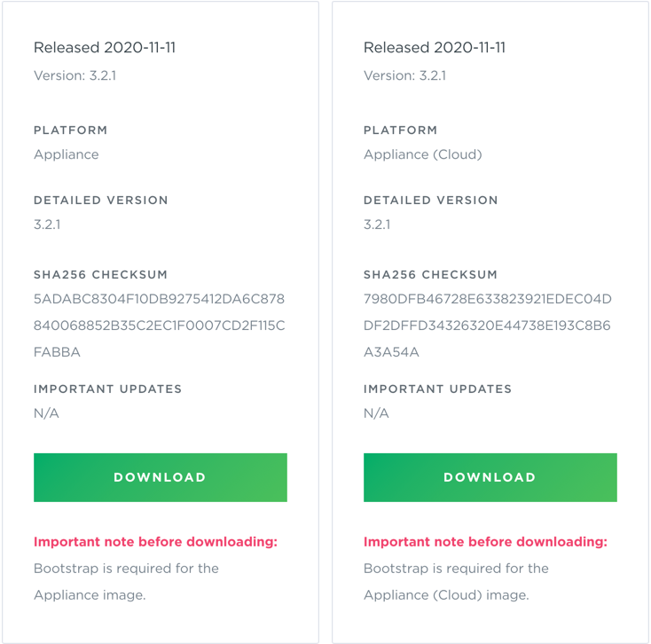
Task: Click the 'PLATFORM' label in the left card
Action: (71, 130)
